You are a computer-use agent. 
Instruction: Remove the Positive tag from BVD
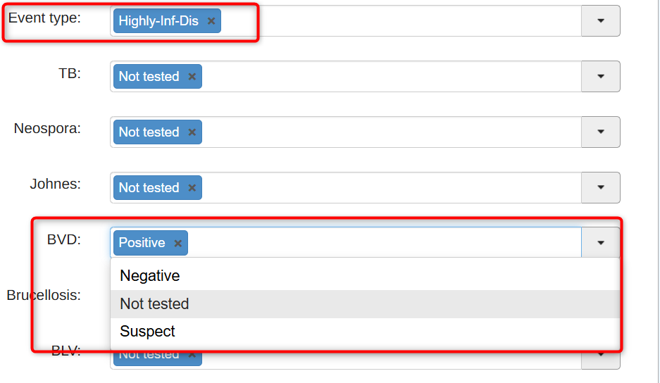click(x=178, y=243)
